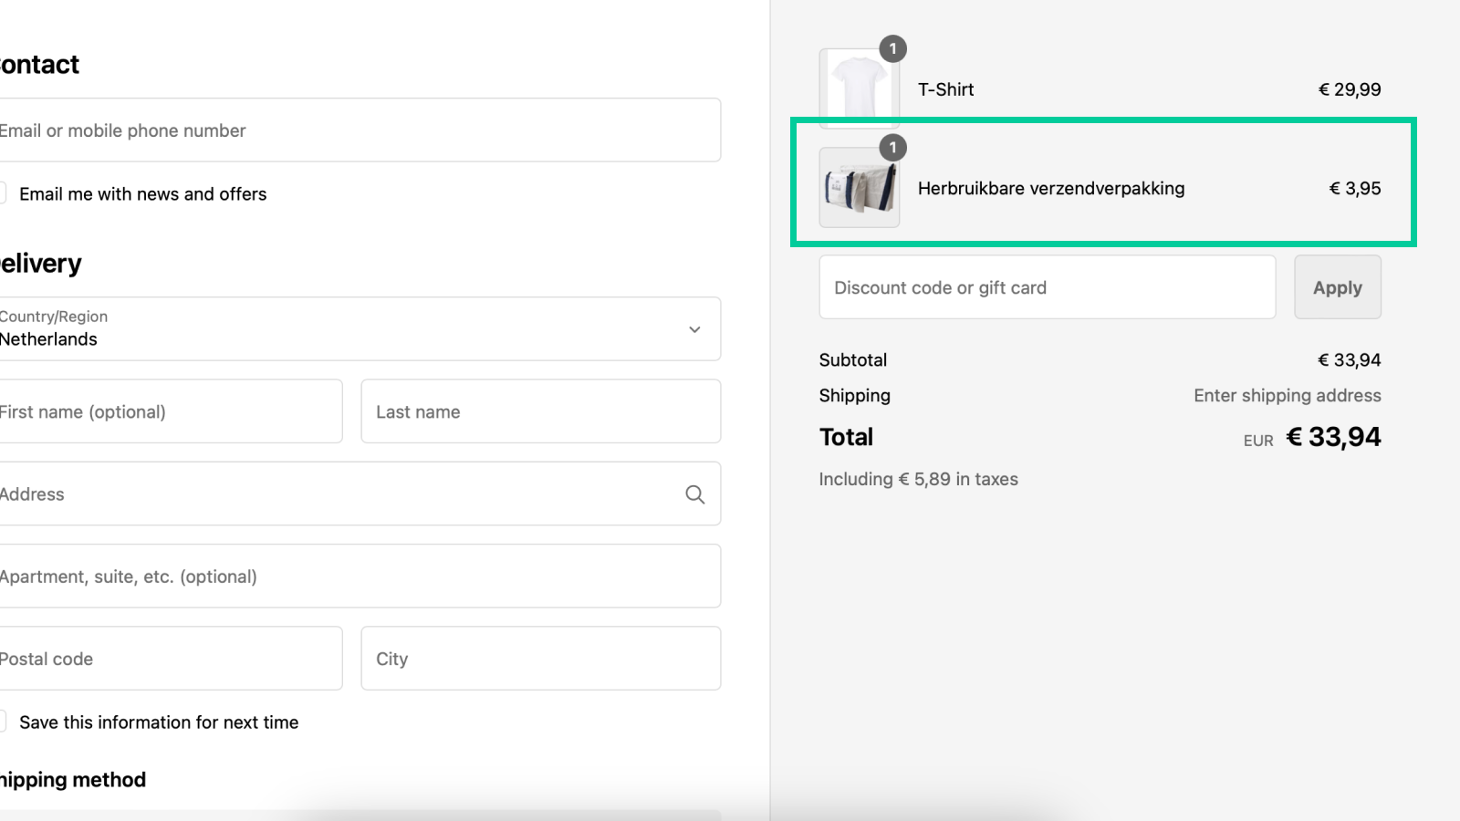Open the Country/Region dropdown showing Netherlands

(x=360, y=329)
